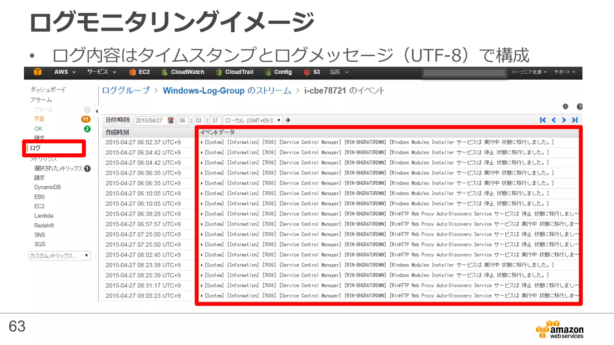Expand the 06:02:37 event row
614x345 pixels.
202,142
